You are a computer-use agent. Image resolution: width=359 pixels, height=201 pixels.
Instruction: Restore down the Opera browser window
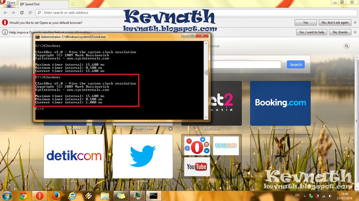(342, 2)
